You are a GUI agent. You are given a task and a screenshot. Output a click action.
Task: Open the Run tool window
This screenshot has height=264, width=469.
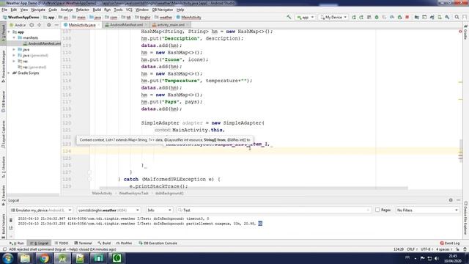click(x=17, y=243)
